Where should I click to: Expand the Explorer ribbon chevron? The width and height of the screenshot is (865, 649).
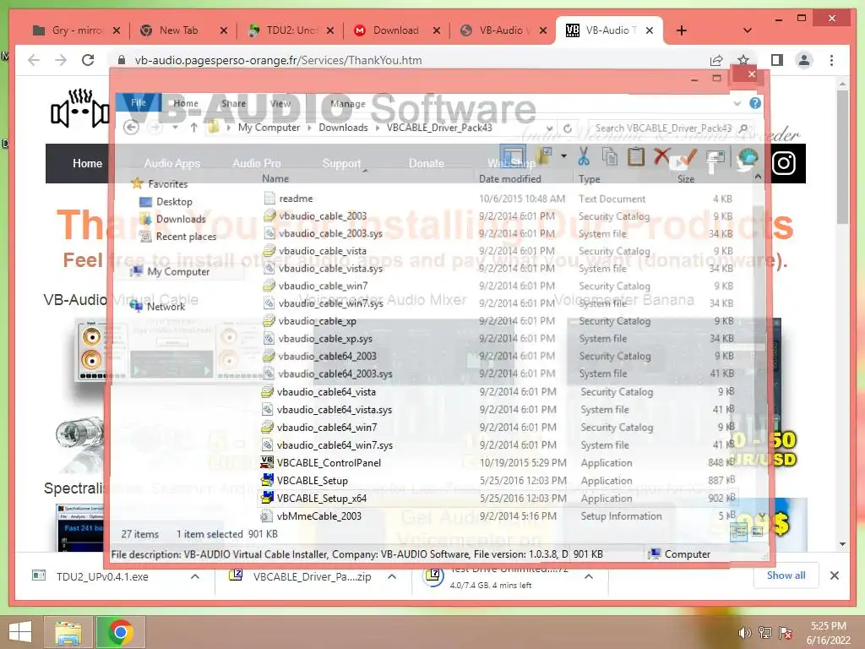click(x=737, y=103)
